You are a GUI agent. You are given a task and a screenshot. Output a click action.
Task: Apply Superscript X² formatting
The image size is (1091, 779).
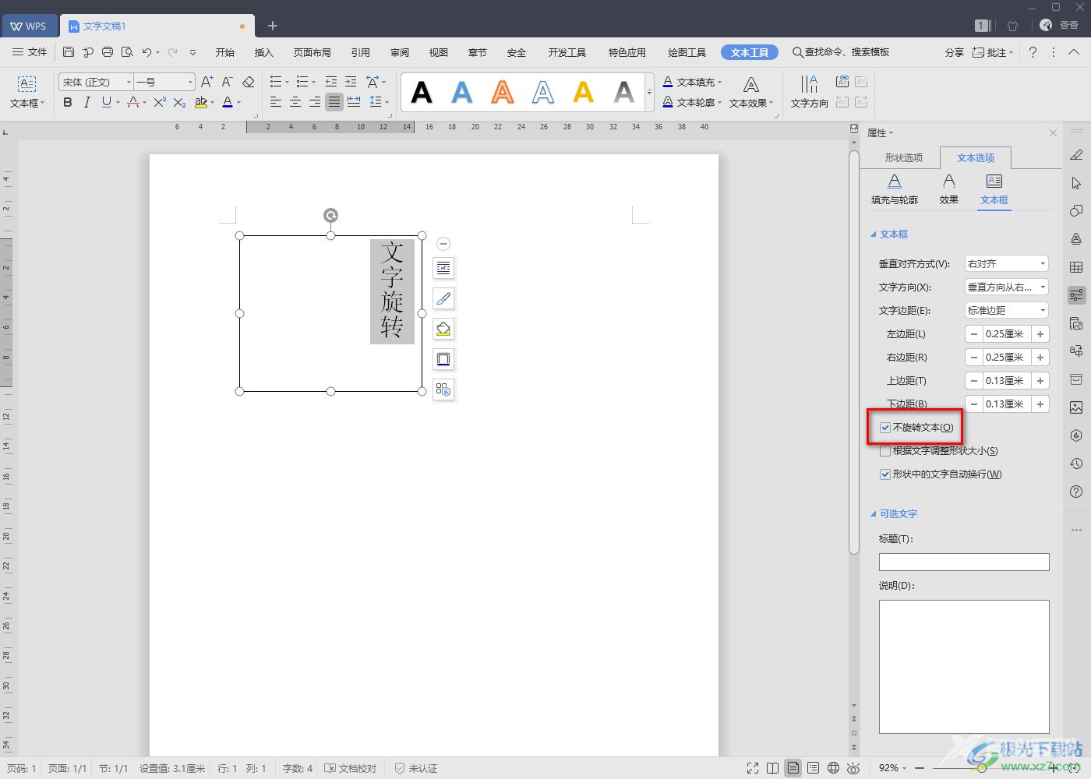pos(160,102)
